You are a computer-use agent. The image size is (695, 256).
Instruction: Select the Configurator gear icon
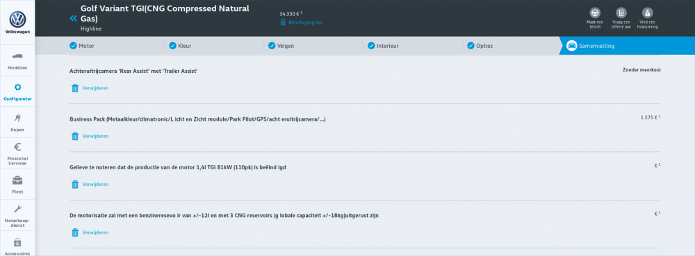point(18,87)
